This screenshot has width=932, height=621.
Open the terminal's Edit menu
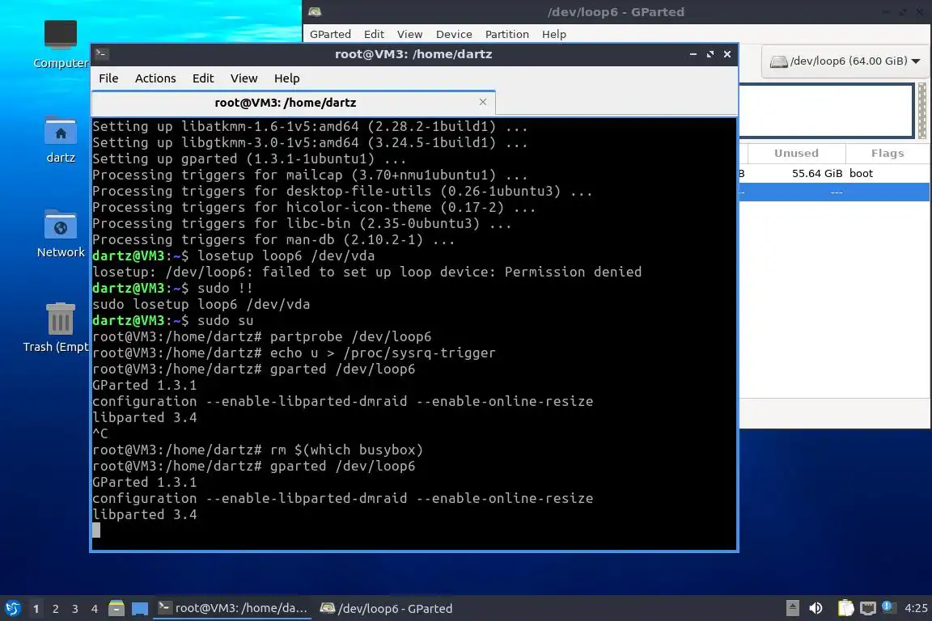203,78
